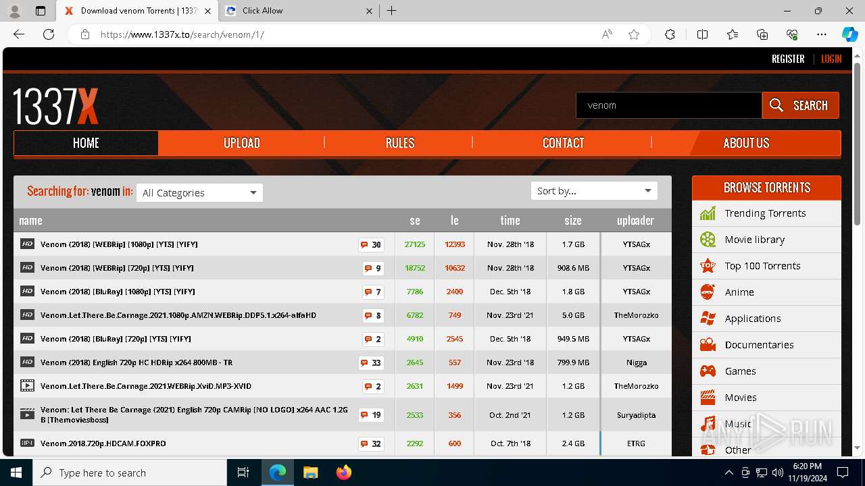Open the Edge settings and more menu

822,34
